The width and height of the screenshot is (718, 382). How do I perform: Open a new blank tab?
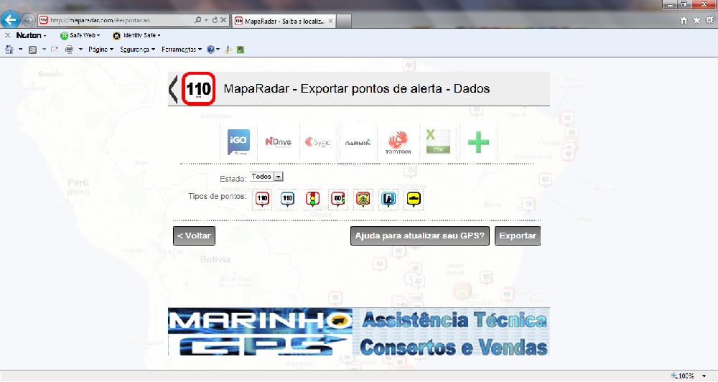345,21
